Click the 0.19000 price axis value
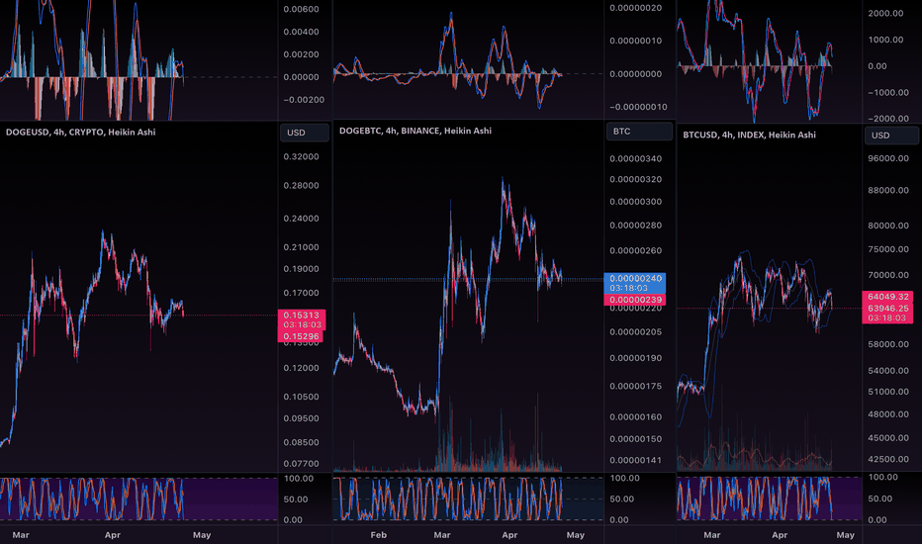 coord(301,269)
